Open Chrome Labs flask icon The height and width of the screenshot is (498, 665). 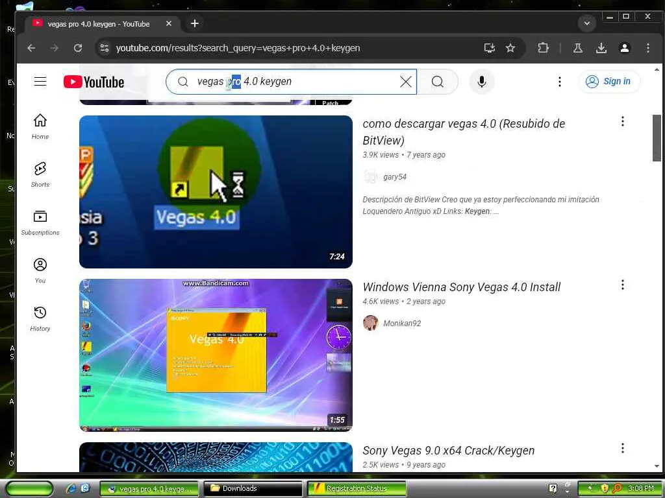[577, 48]
